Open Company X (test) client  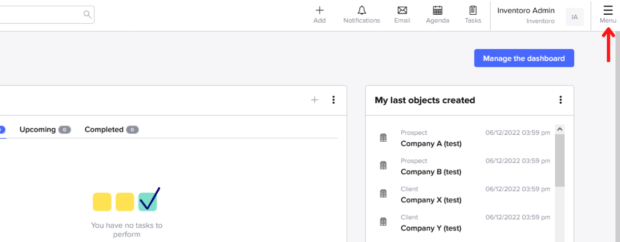point(431,200)
